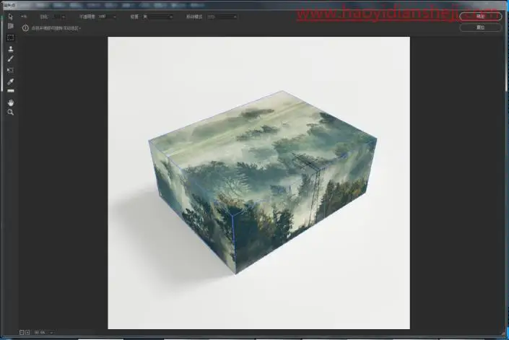Image resolution: width=509 pixels, height=340 pixels.
Task: Select the Edit Plane arrow tool
Action: point(10,17)
